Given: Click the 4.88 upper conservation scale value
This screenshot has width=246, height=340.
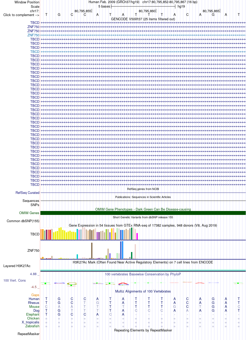Looking at the screenshot, I should coord(35,274).
